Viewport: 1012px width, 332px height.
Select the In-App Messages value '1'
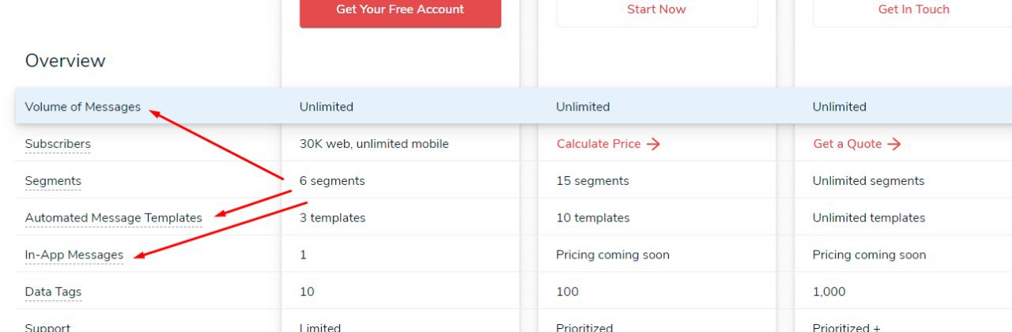coord(303,255)
